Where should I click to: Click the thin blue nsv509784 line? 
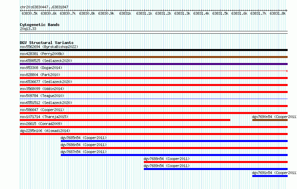pyautogui.click(x=154, y=99)
